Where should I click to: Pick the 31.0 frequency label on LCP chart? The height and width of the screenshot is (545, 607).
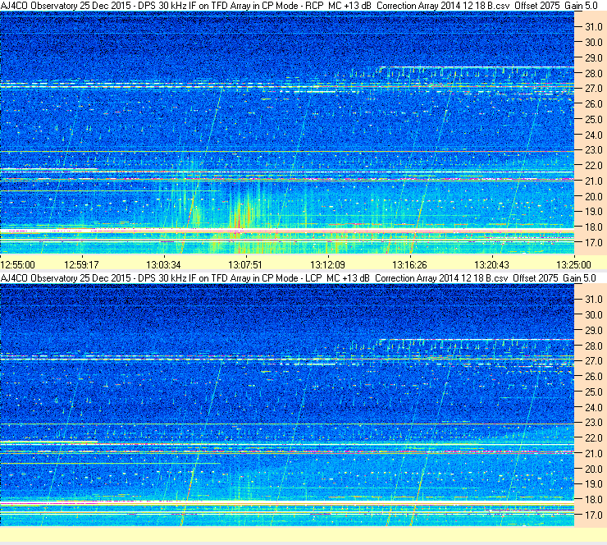click(x=593, y=300)
